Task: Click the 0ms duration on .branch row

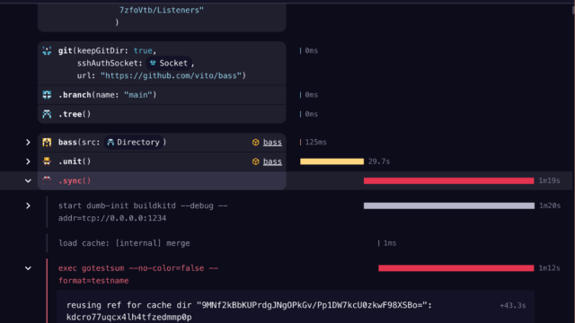Action: (x=312, y=95)
